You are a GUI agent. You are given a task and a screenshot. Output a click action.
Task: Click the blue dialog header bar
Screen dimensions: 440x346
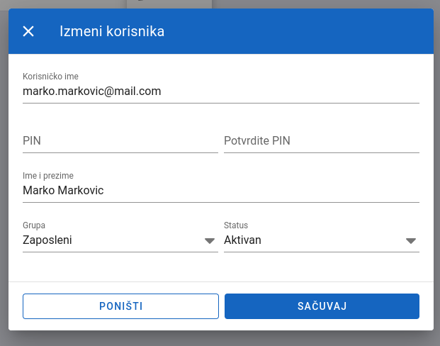pyautogui.click(x=221, y=31)
